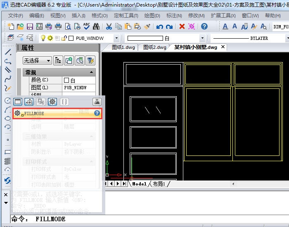This screenshot has width=289, height=227.
Task: Click the print preview icon
Action: 68,27
